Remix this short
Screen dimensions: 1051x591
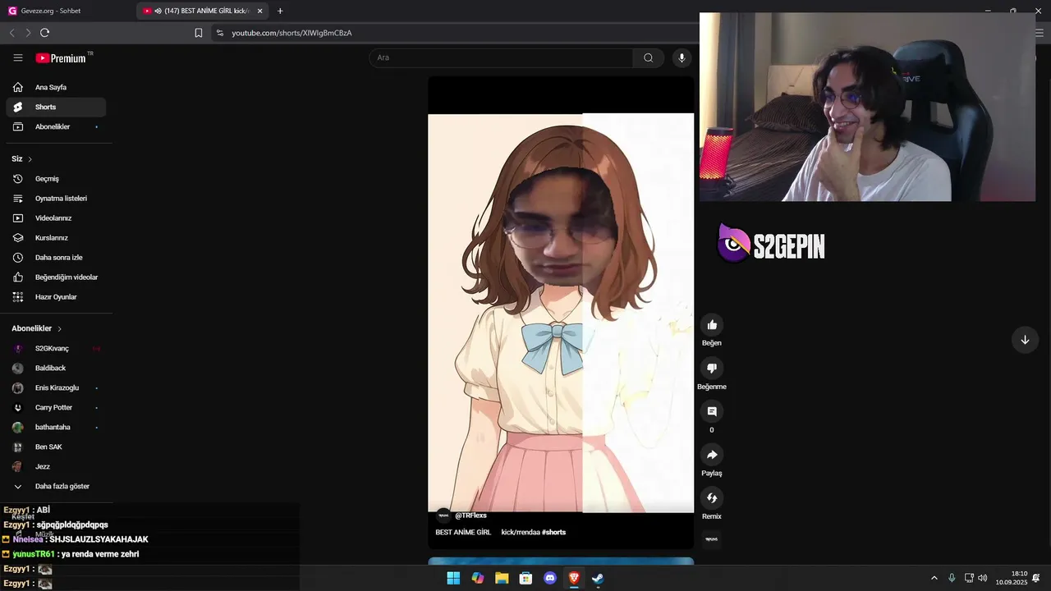[x=712, y=498]
